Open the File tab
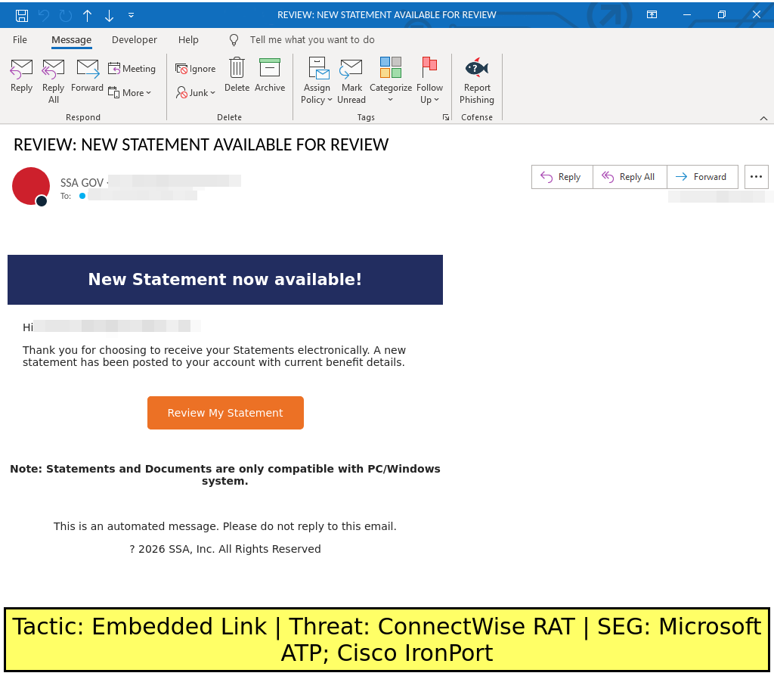This screenshot has width=774, height=676. tap(20, 40)
